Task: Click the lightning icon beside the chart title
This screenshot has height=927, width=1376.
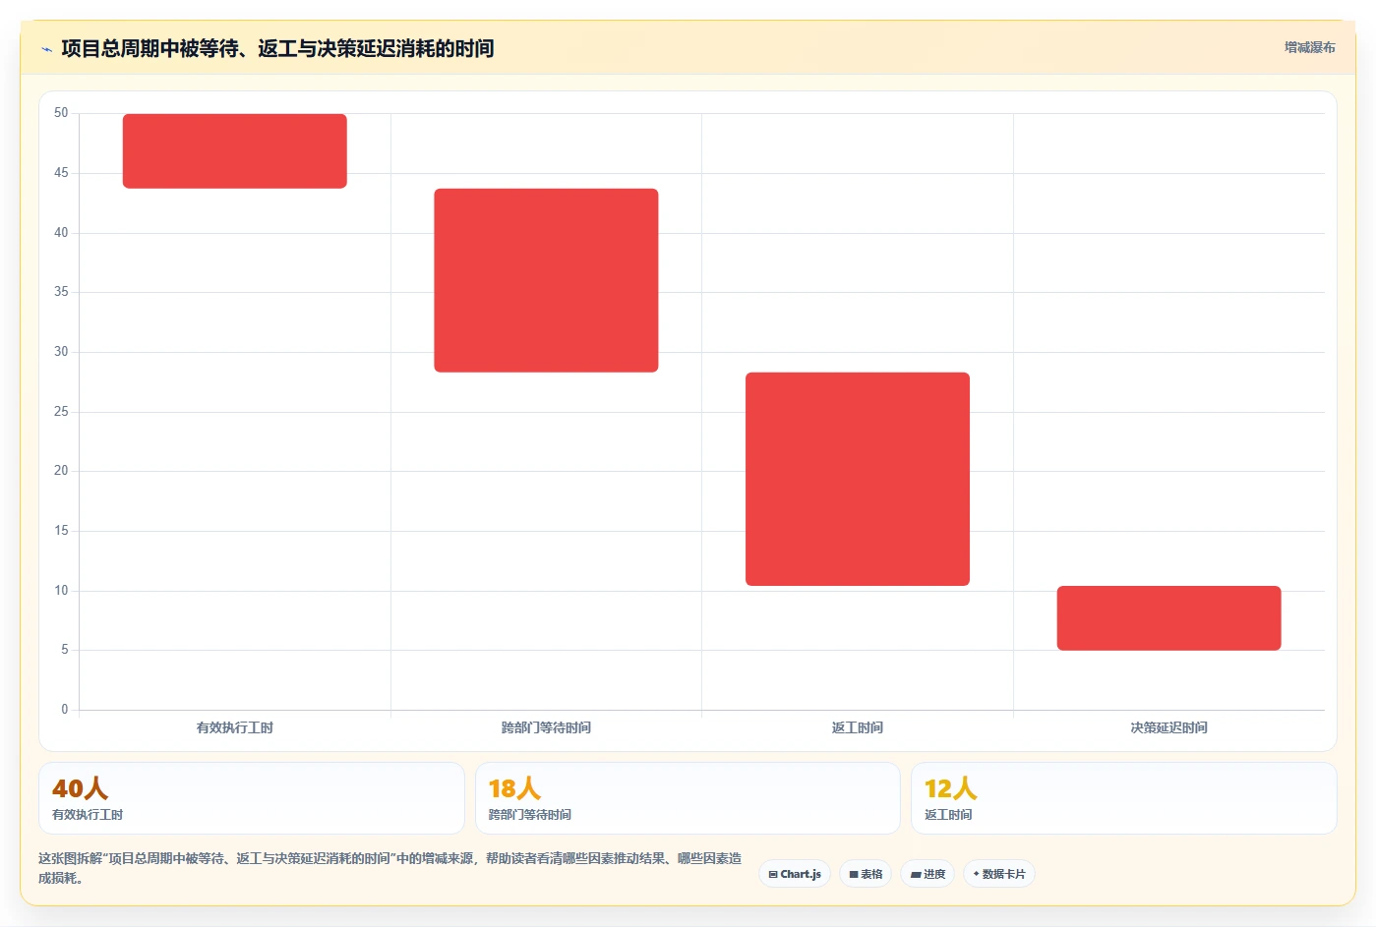Action: 46,49
